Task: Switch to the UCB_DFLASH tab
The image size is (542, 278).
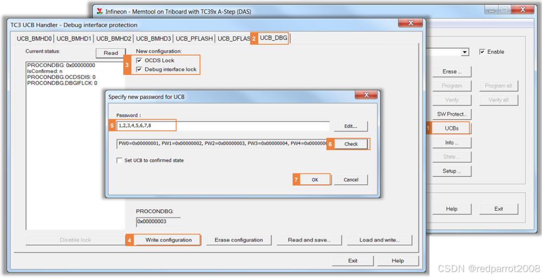Action: coord(233,38)
